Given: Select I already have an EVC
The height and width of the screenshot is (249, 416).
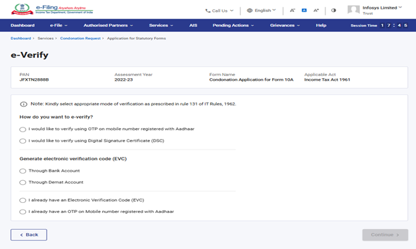Looking at the screenshot, I should pyautogui.click(x=23, y=200).
